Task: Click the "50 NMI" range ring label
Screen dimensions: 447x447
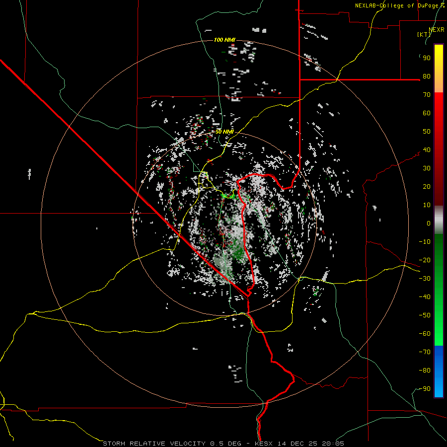Action: pyautogui.click(x=224, y=132)
